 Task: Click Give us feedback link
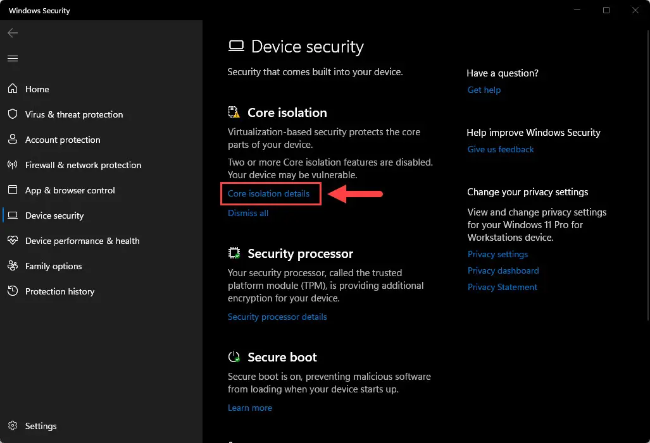pos(501,150)
